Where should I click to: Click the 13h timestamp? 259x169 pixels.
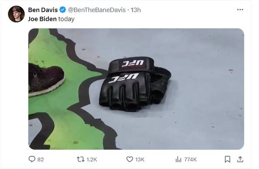(x=136, y=10)
